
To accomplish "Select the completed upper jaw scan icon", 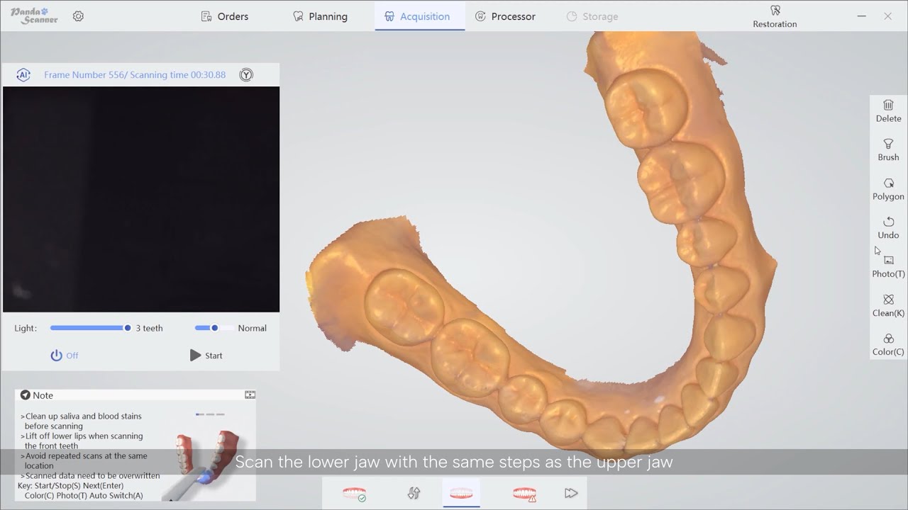I will 355,493.
